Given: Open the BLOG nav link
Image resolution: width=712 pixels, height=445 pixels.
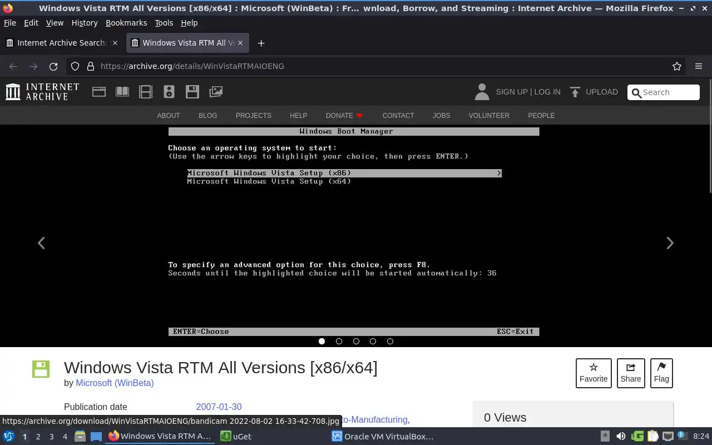Looking at the screenshot, I should click(208, 116).
